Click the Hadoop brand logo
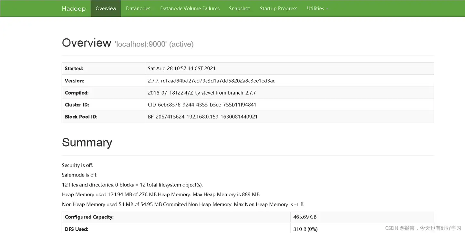465x233 pixels. point(74,8)
